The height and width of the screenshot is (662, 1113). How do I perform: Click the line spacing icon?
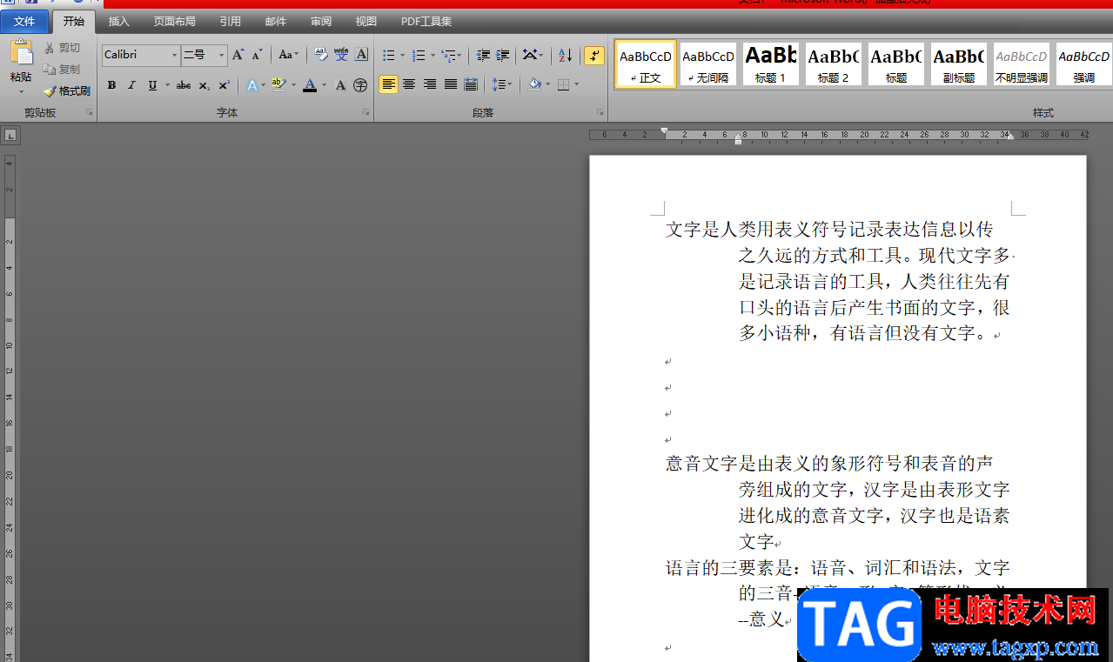pos(498,85)
